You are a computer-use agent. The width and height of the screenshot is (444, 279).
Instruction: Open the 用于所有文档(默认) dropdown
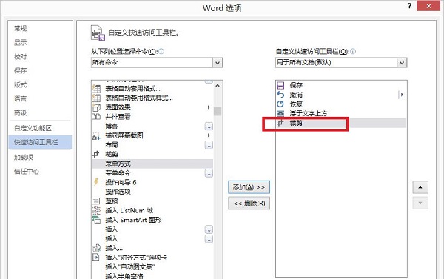pyautogui.click(x=402, y=63)
